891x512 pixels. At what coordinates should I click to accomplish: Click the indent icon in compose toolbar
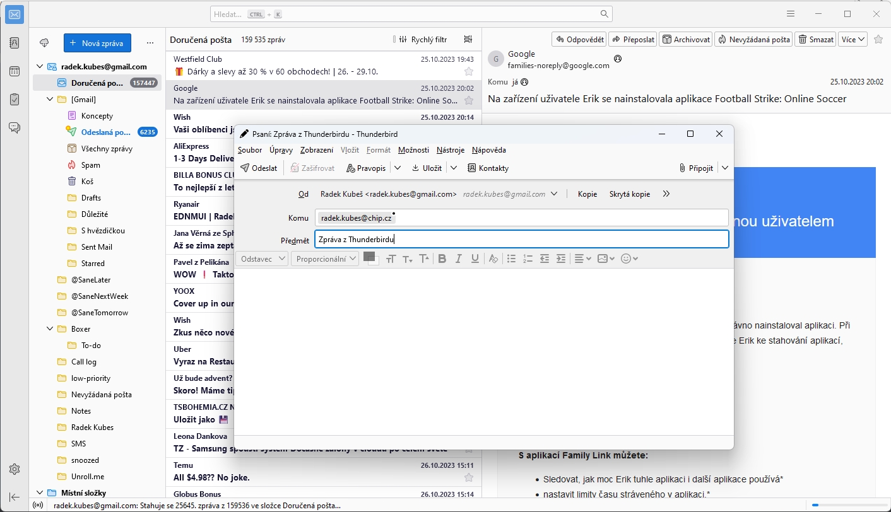561,259
